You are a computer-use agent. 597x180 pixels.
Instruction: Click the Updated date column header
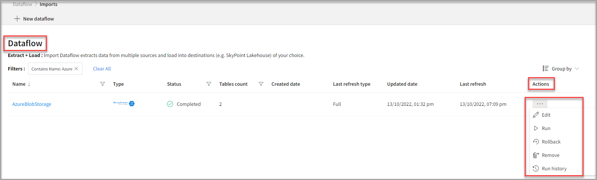click(x=402, y=84)
